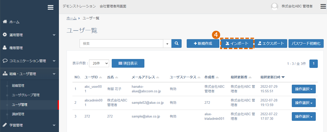This screenshot has width=327, height=132.
Task: Sort by 氏名 column arrow
Action: point(117,77)
